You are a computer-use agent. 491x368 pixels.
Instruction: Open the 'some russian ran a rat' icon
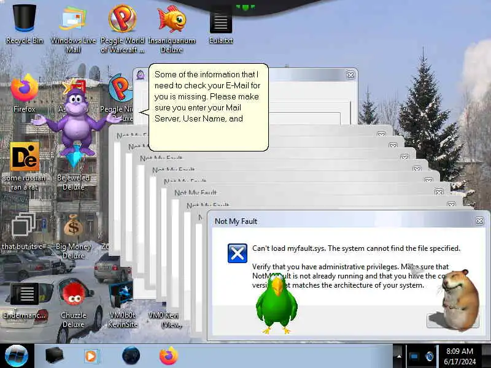pos(25,166)
